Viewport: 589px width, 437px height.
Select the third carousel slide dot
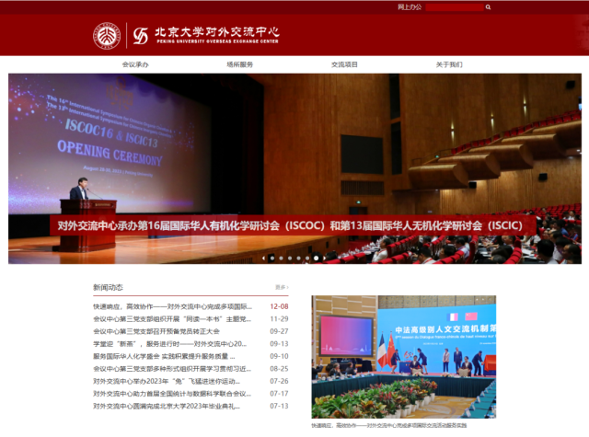pos(290,258)
